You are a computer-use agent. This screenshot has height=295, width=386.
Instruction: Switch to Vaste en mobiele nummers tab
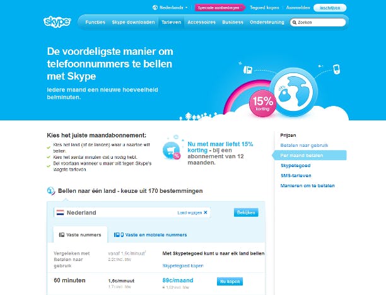150,234
